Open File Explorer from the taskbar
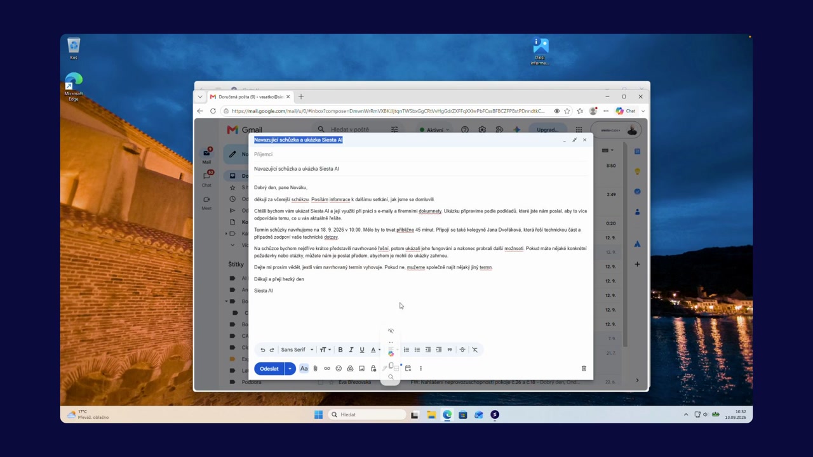Screen dimensions: 813x457 coord(431,414)
